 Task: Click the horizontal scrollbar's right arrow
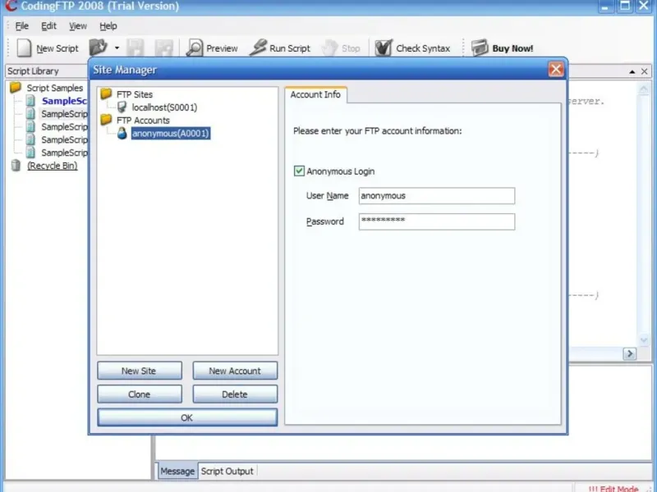click(629, 354)
